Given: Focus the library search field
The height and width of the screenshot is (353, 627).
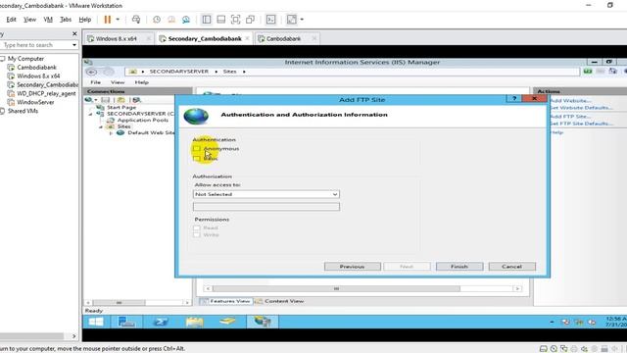Looking at the screenshot, I should 35,45.
